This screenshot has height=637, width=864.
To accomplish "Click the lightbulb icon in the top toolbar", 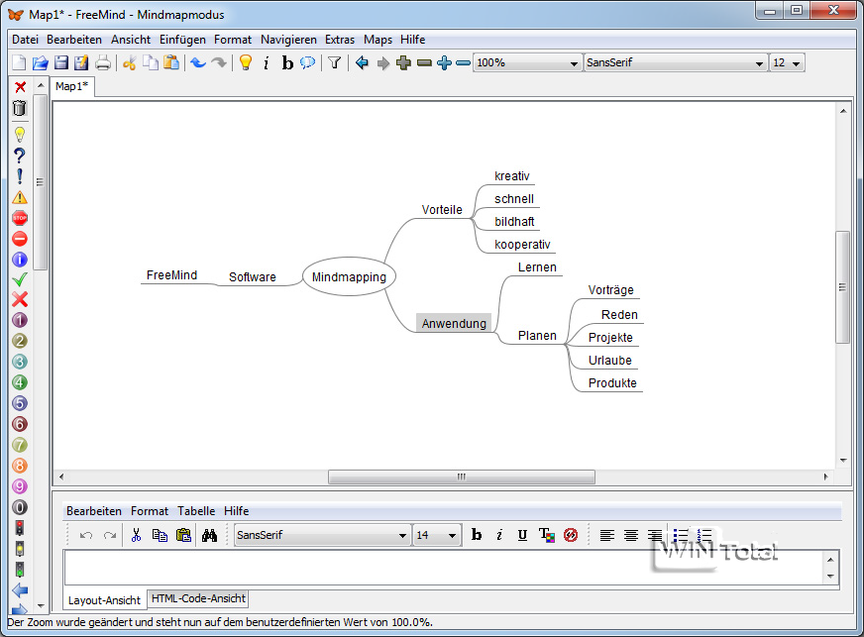I will [246, 63].
